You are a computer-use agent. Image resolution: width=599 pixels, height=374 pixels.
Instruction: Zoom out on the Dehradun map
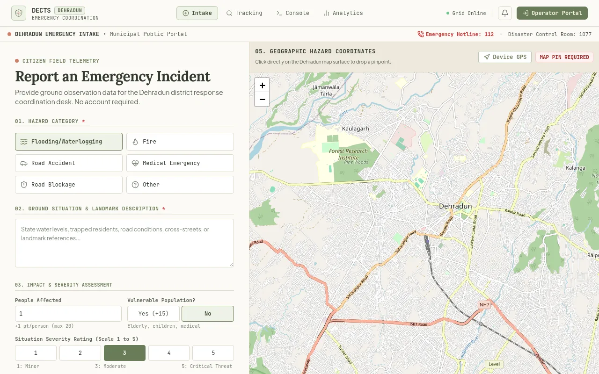point(262,99)
